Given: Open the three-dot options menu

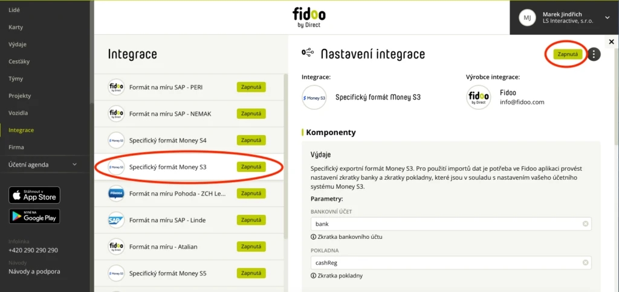Looking at the screenshot, I should pos(594,54).
